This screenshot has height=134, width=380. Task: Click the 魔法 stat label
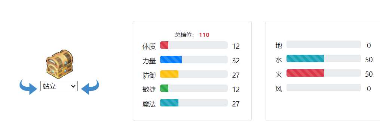[149, 104]
